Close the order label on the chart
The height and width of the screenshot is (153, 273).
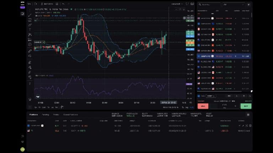pos(43,42)
